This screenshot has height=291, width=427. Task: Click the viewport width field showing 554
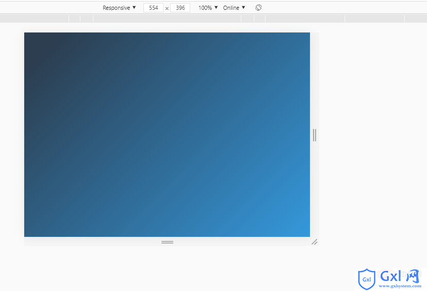pos(153,8)
